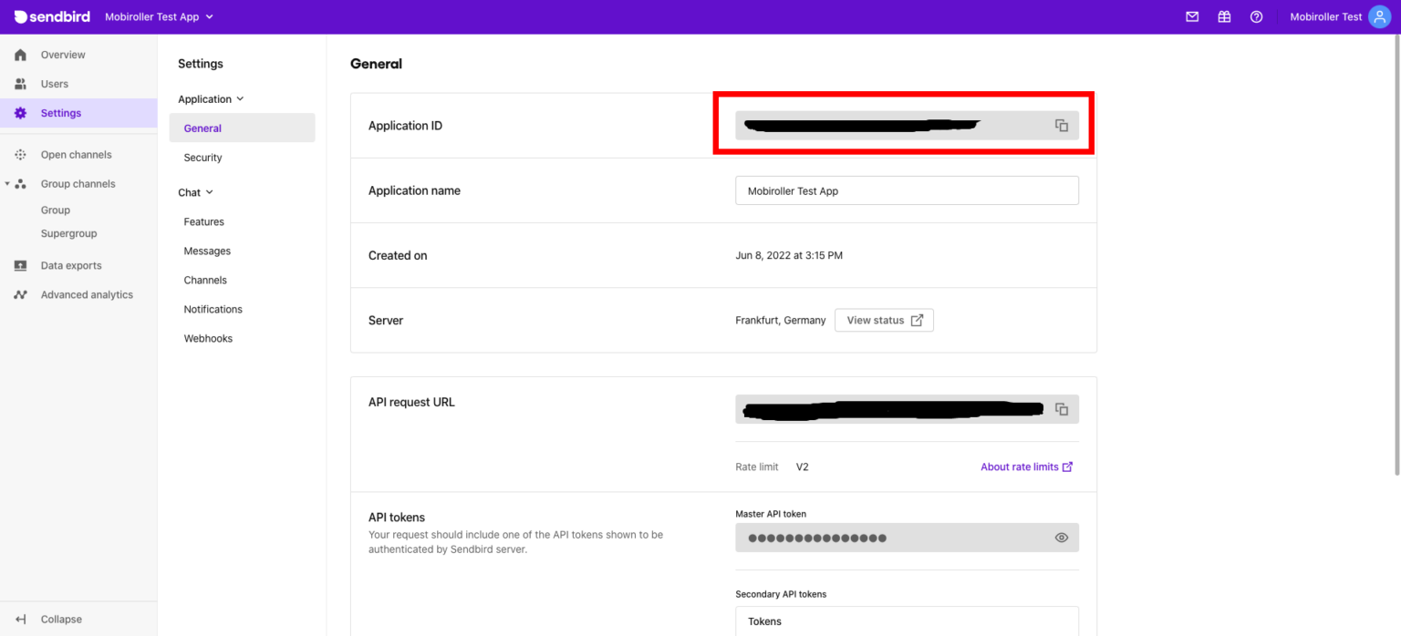The width and height of the screenshot is (1401, 636).
Task: Click the Application ID field
Action: coord(907,126)
